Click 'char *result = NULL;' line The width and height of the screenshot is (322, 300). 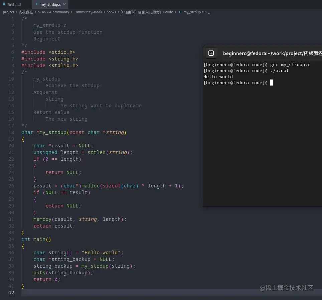pyautogui.click(x=63, y=146)
